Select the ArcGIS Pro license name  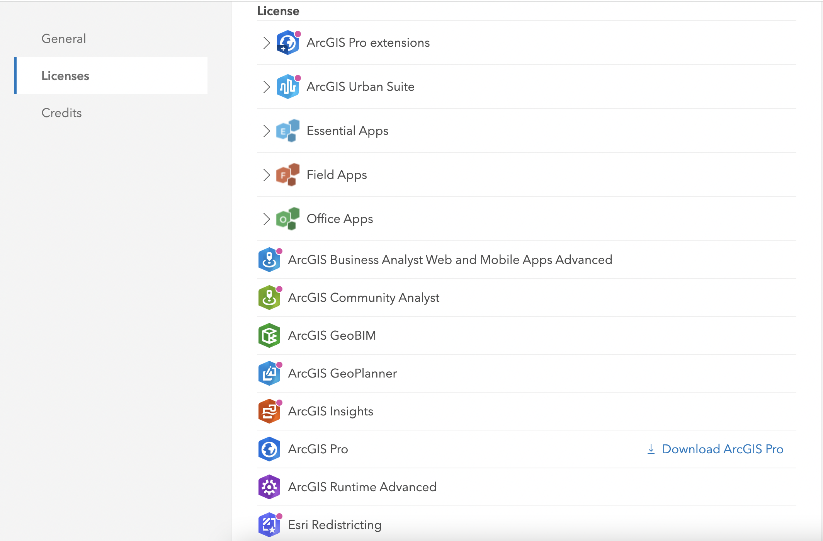coord(318,449)
